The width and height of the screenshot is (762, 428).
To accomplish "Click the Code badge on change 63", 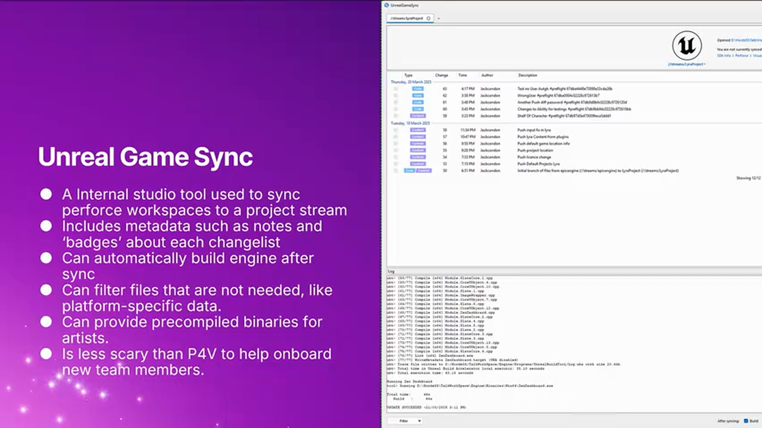I will pos(418,89).
